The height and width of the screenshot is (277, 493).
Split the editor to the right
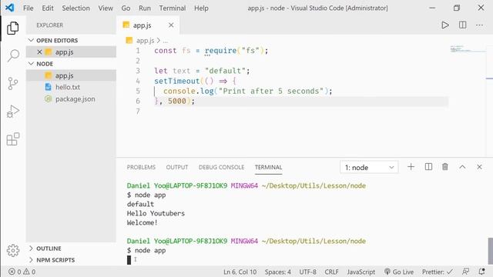click(462, 25)
